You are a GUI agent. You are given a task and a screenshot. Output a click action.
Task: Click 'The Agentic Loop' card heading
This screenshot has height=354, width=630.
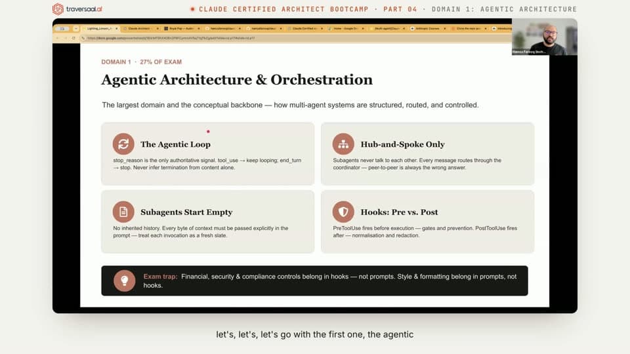175,144
